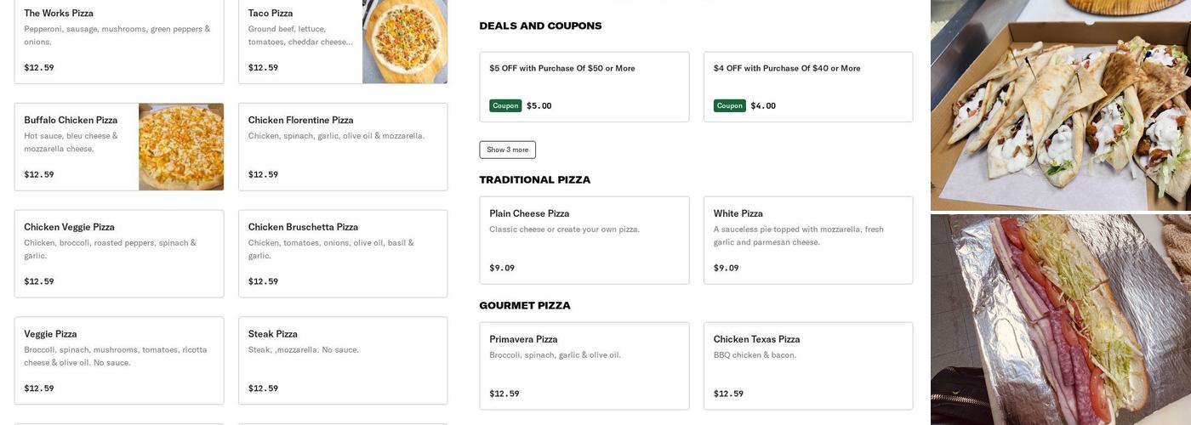
Task: Apply the $4 OFF coupon badge
Action: click(x=729, y=106)
